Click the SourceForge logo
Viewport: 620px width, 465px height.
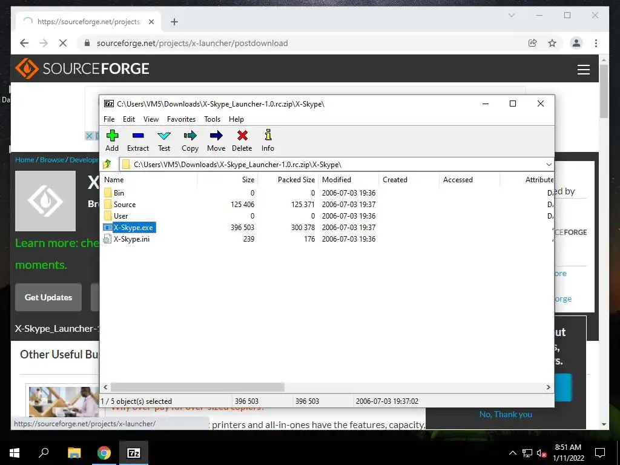[82, 68]
